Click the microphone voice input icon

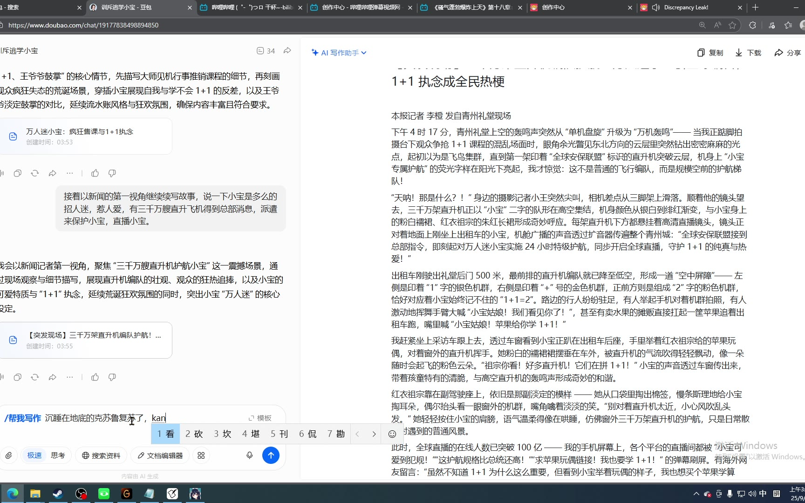click(250, 455)
